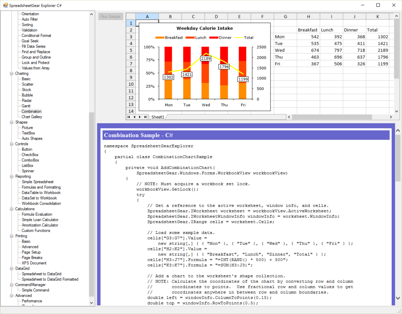The height and width of the screenshot is (314, 402).
Task: Click the last-sheet navigation icon
Action: [145, 117]
